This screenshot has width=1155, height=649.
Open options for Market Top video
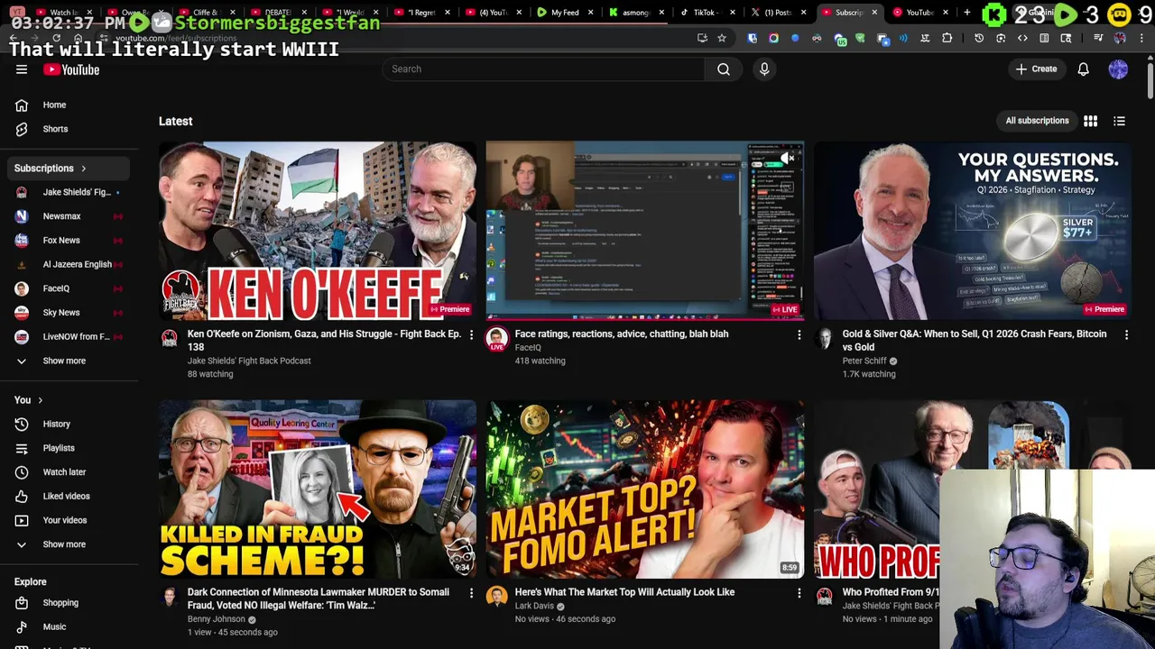[799, 593]
